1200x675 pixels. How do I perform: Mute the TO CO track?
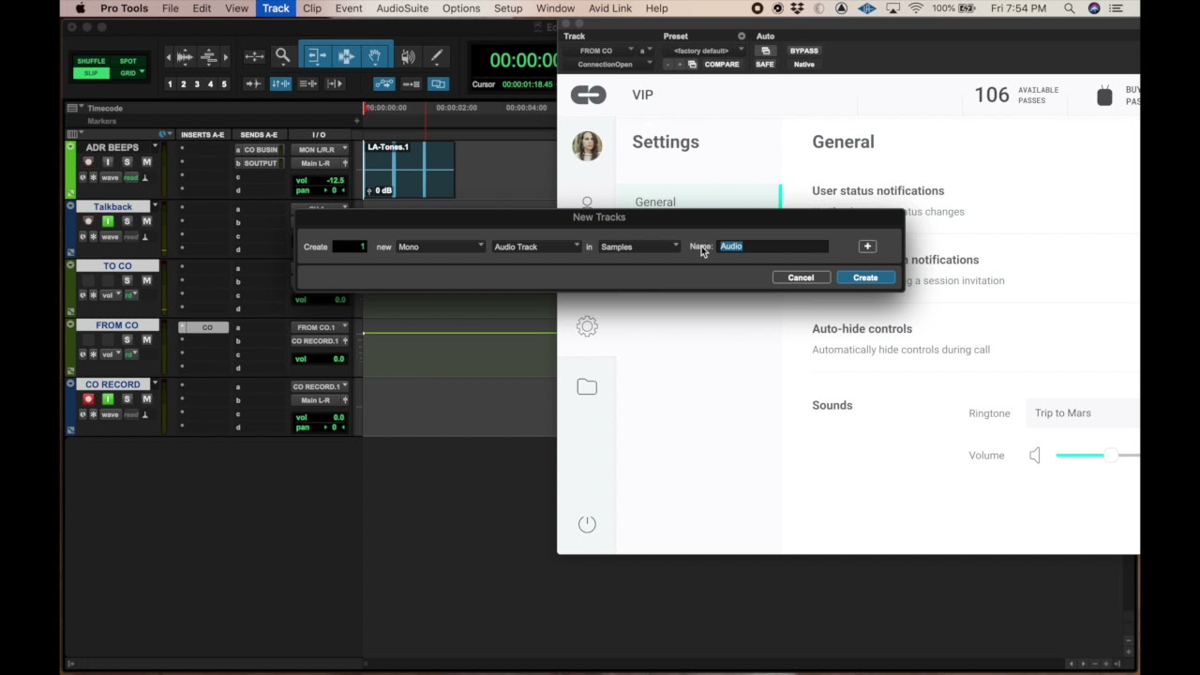(x=146, y=280)
